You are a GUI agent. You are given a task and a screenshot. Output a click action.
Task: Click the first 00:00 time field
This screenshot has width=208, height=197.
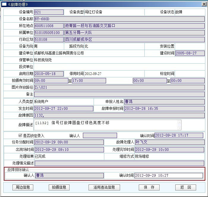pos(150,81)
